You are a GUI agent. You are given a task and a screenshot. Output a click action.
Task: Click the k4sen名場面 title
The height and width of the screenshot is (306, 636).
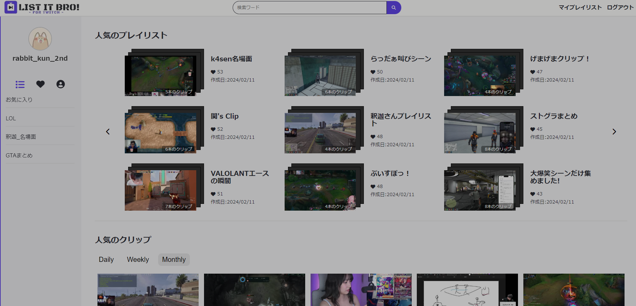pyautogui.click(x=231, y=59)
